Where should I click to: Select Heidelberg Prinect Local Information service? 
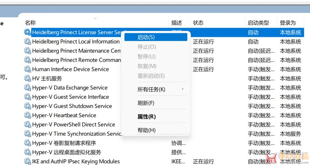(76, 42)
